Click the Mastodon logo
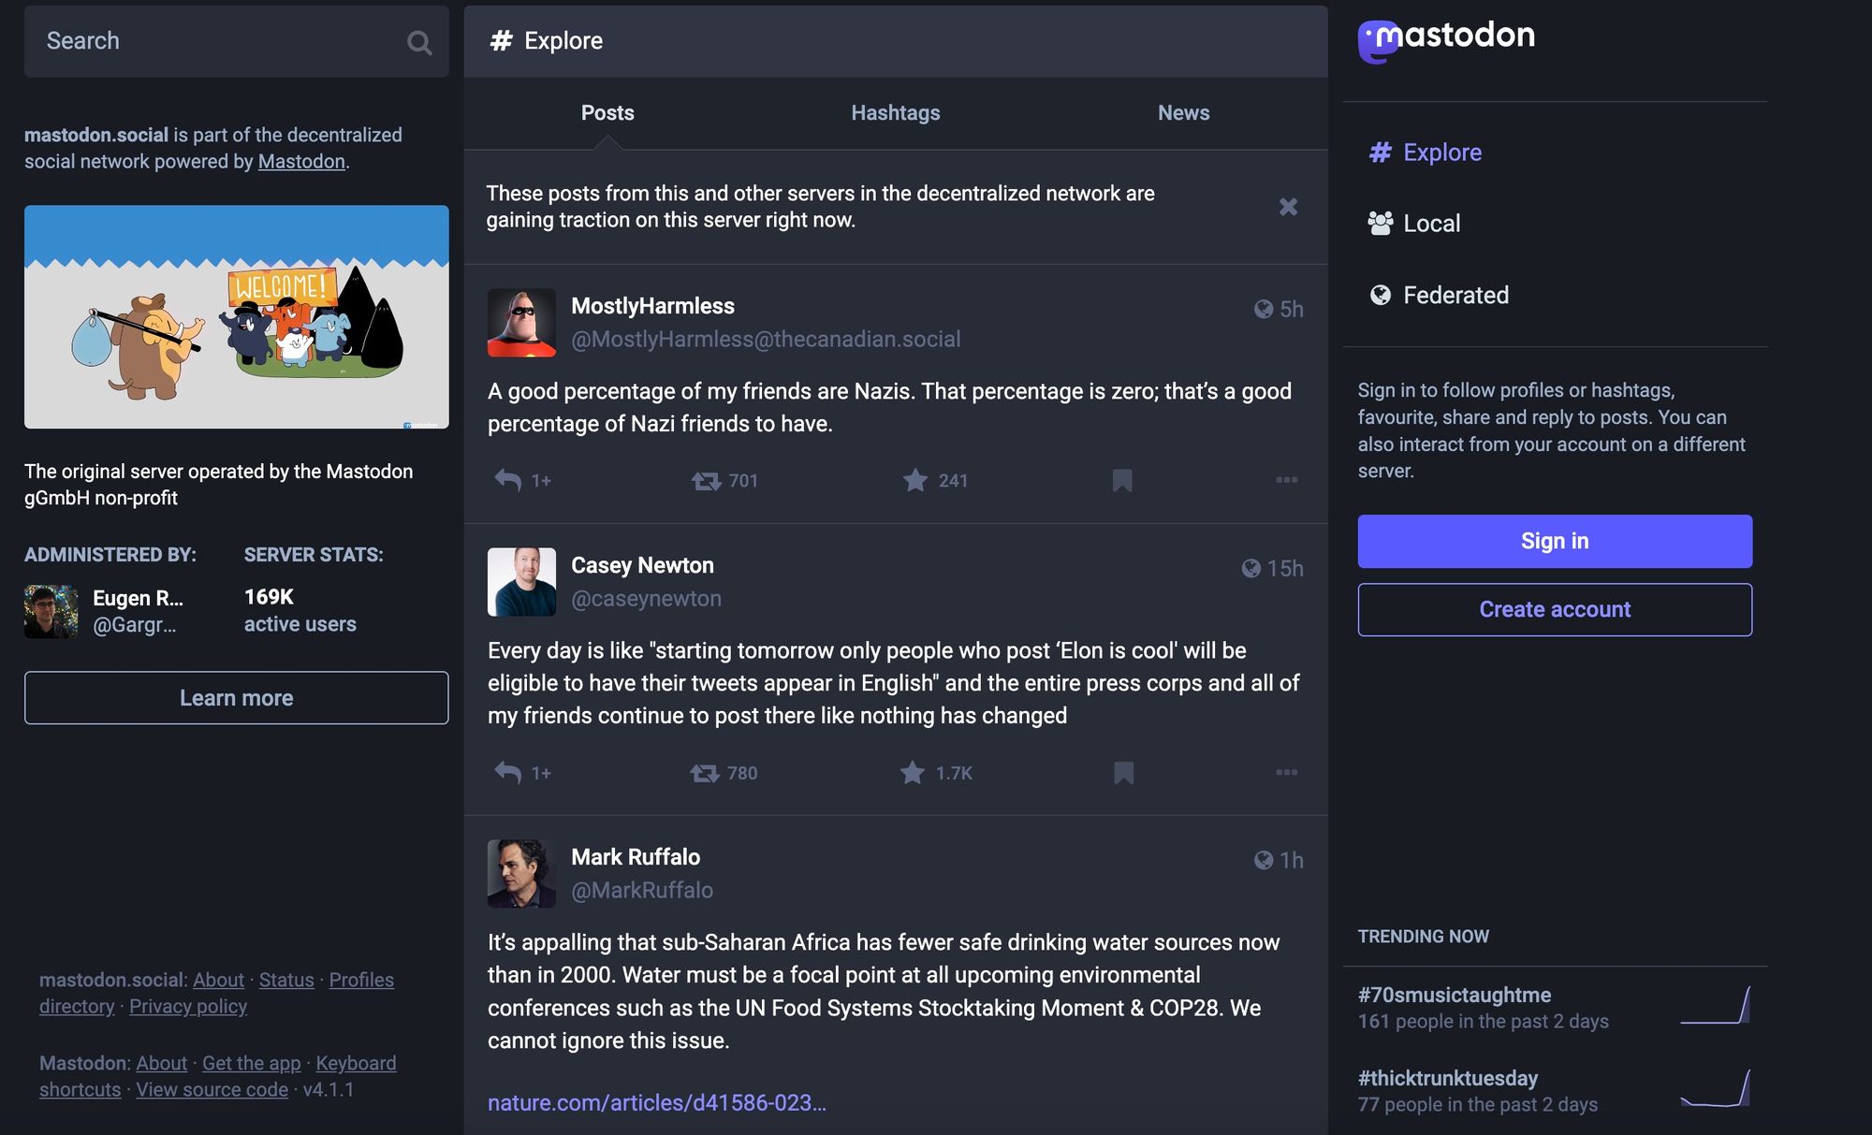Screen dimensions: 1872x1135 1446,40
